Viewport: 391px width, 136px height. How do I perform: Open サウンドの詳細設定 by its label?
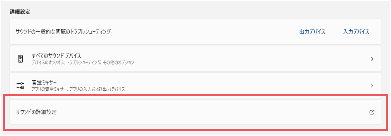(36, 112)
